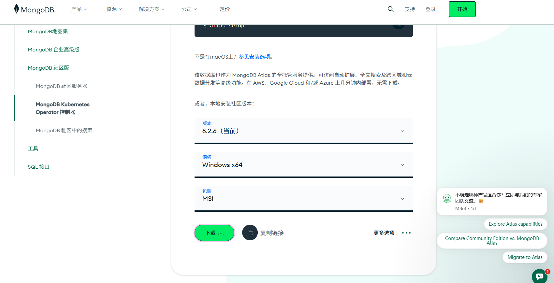Follow the 参见安装选项 link
554x283 pixels.
254,57
